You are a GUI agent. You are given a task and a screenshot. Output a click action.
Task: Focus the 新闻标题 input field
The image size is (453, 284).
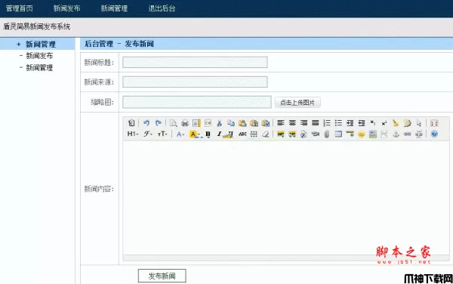click(195, 63)
